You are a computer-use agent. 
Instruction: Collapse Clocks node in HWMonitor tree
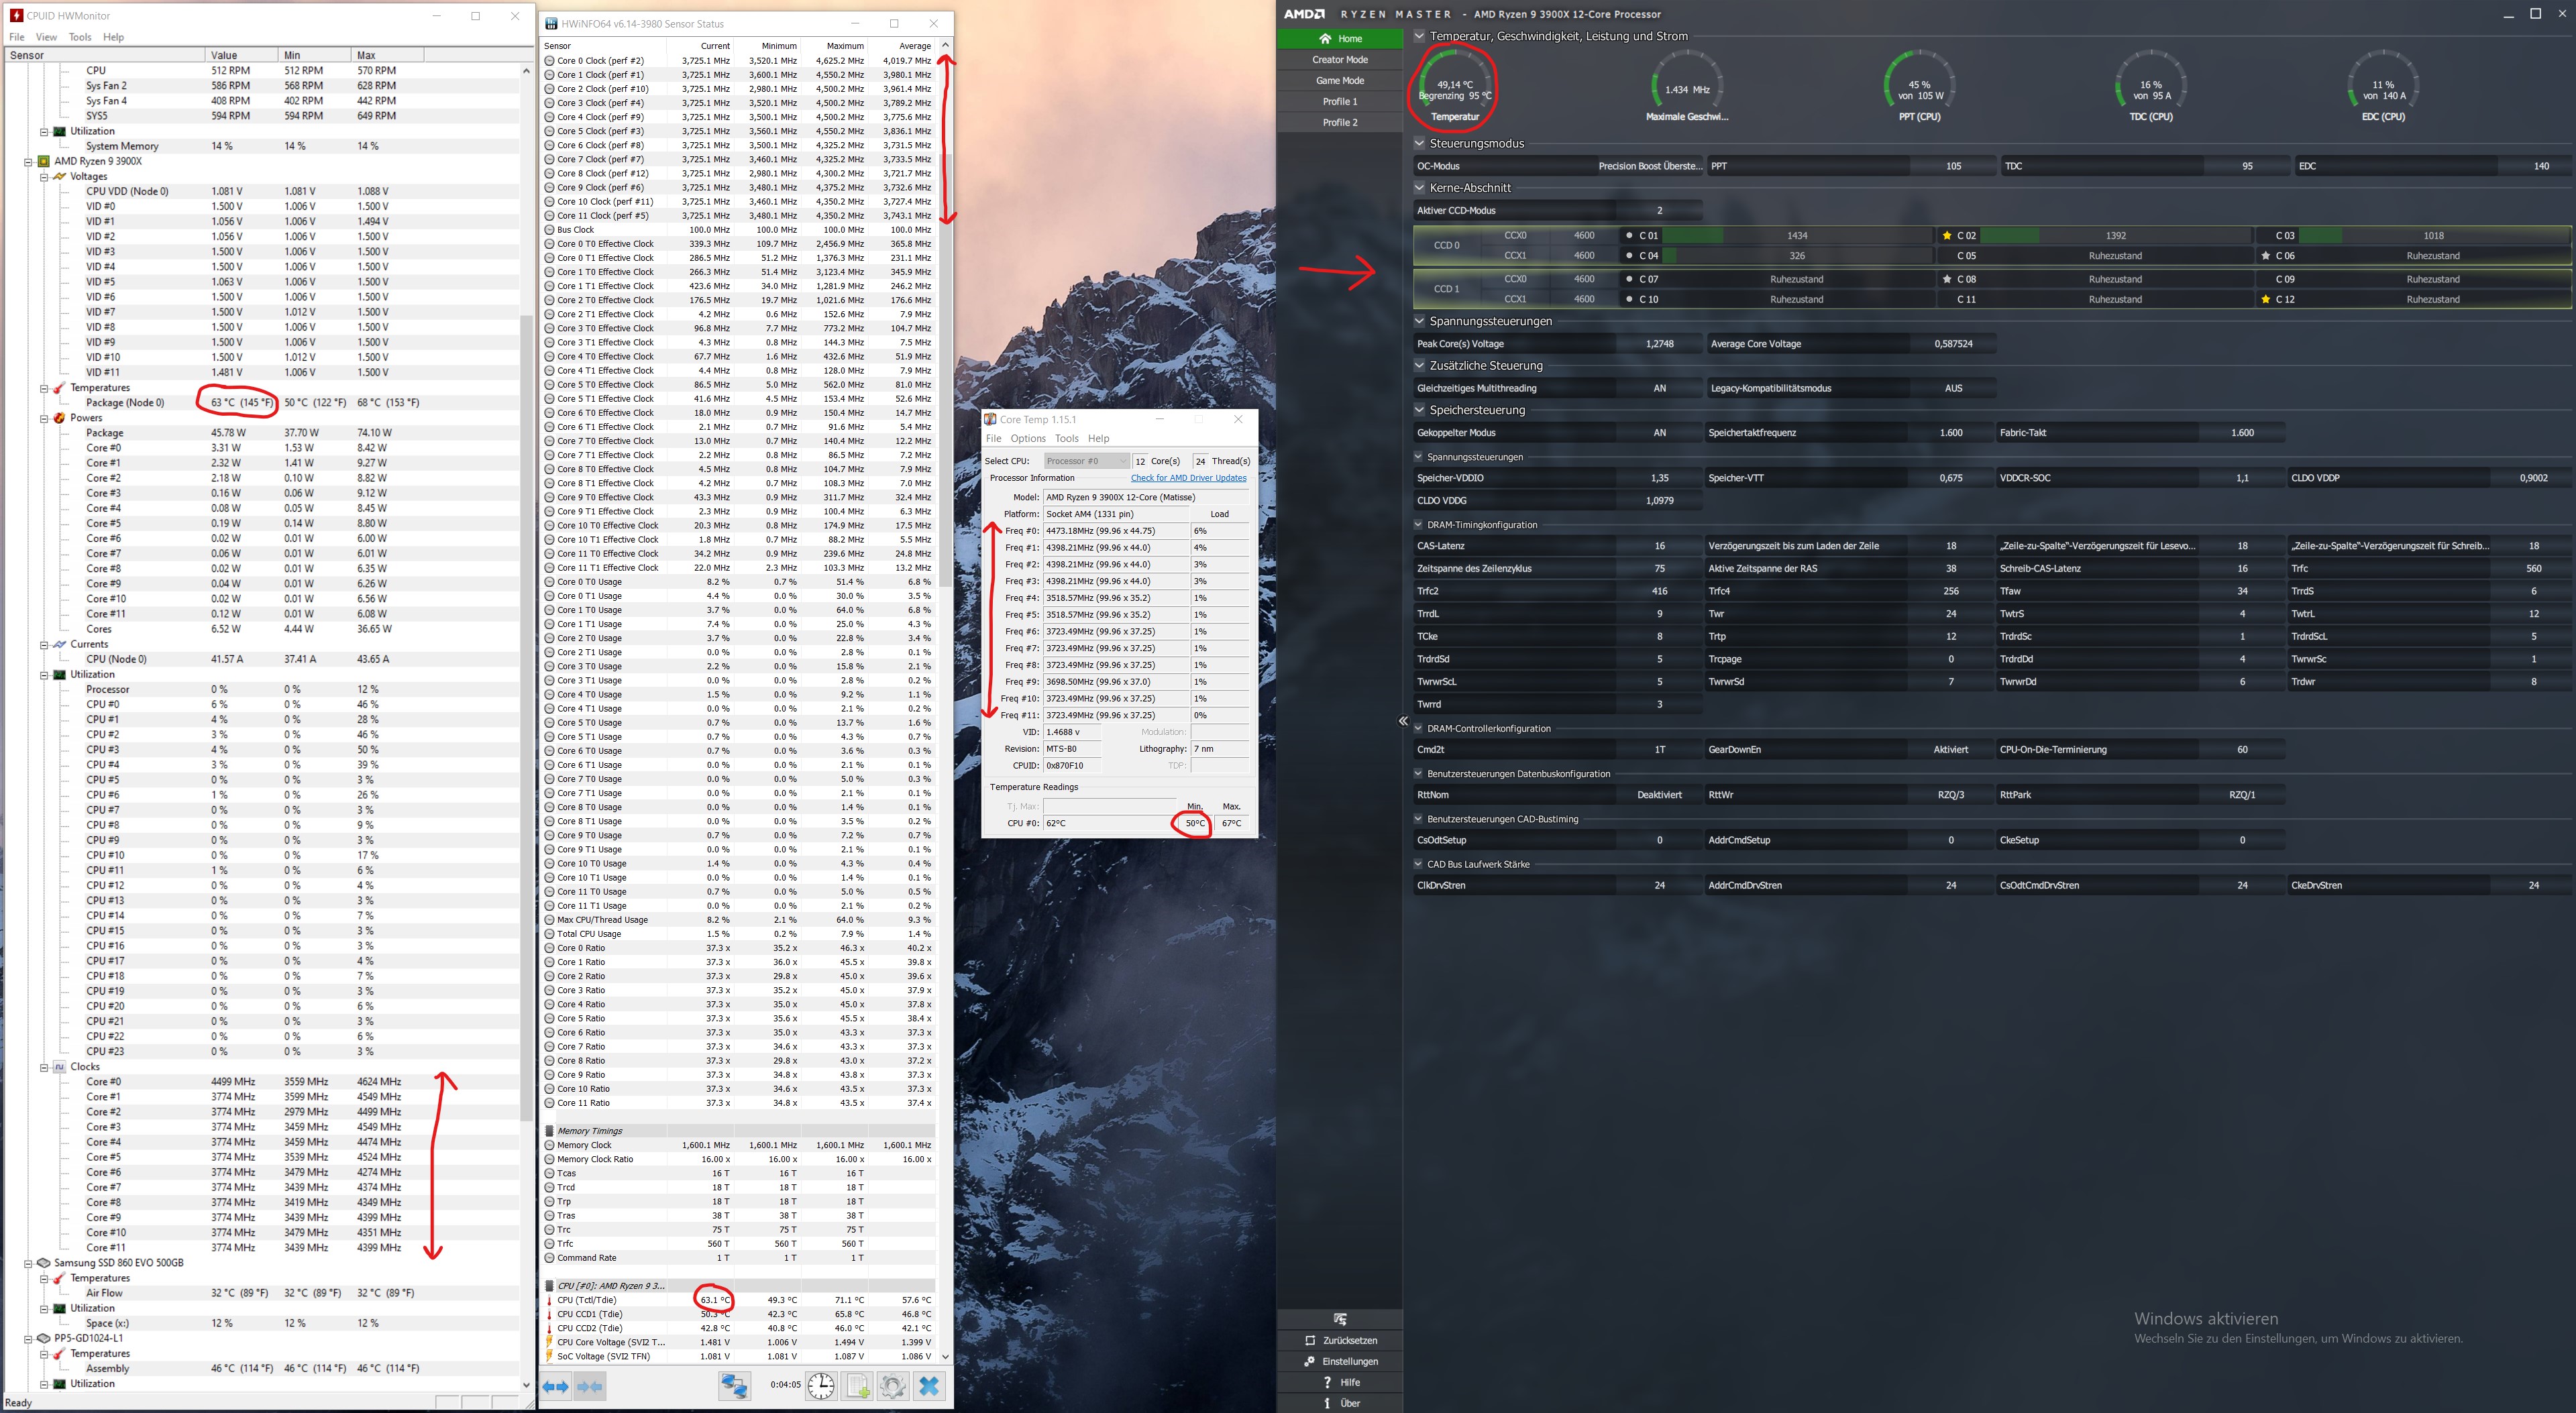pos(44,1067)
